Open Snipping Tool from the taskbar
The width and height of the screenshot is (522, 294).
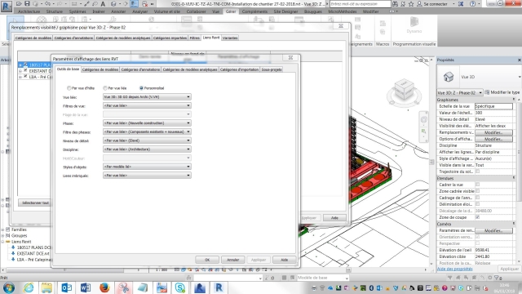pos(123,287)
